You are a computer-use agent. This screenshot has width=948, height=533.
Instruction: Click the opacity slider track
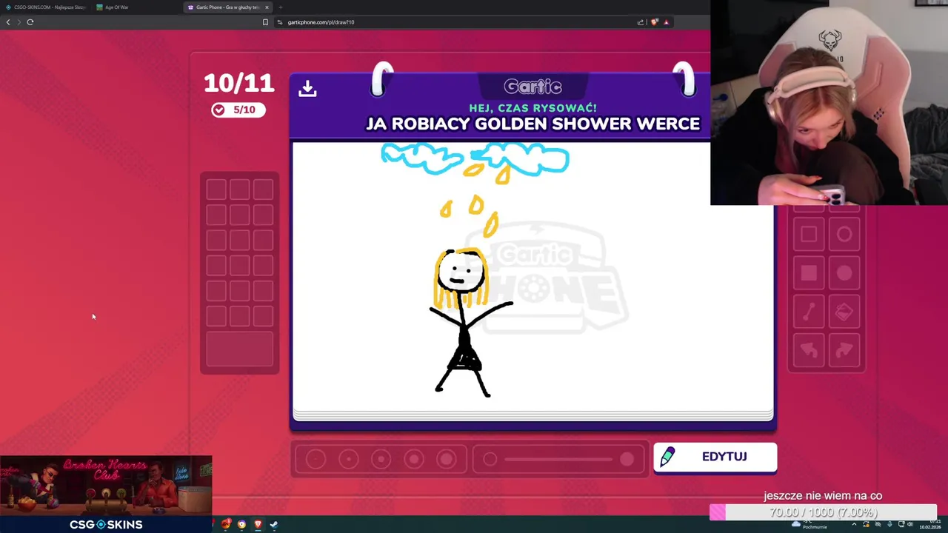(559, 460)
